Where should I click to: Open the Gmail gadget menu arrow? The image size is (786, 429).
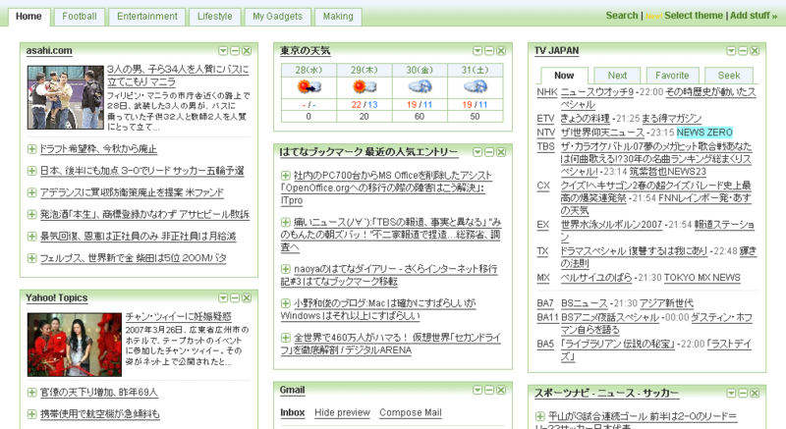pos(477,390)
